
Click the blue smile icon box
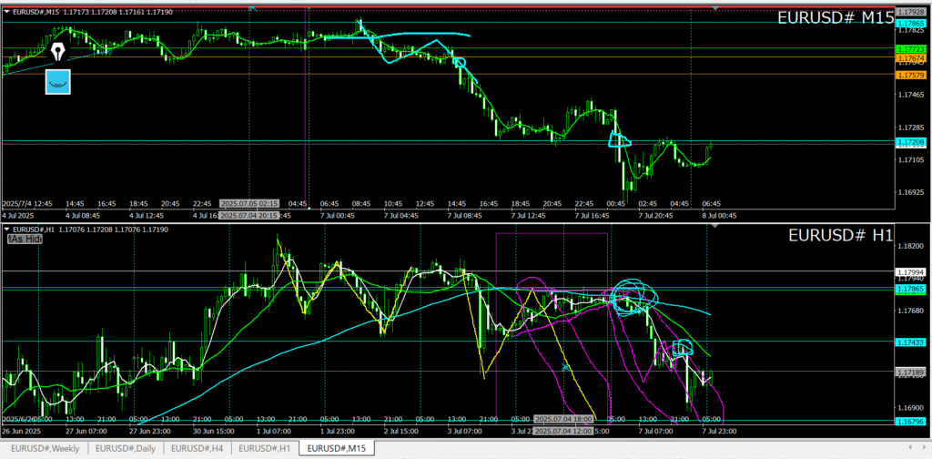pyautogui.click(x=58, y=82)
